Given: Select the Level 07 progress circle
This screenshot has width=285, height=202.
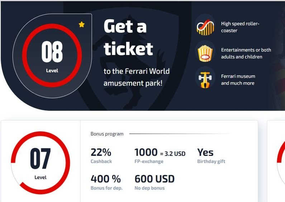Looking at the screenshot, I should coord(40,163).
